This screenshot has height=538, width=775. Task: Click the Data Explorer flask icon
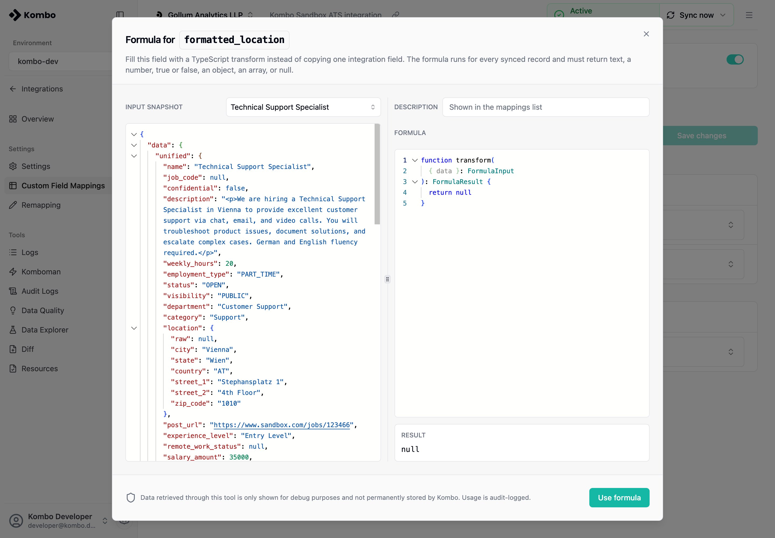point(13,330)
